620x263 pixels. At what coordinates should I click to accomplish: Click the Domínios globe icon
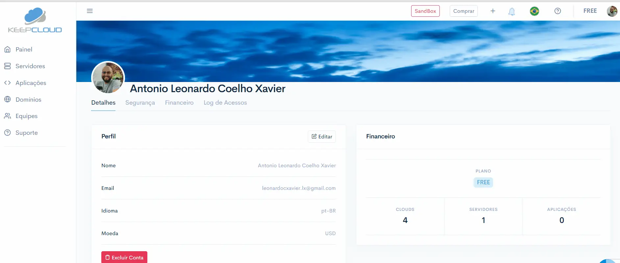(8, 99)
